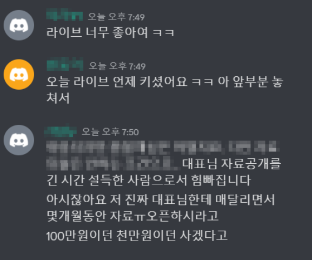Click the line 몇개월동안 자료ㅠ오픈하시라고
This screenshot has width=312, height=260.
(132, 216)
